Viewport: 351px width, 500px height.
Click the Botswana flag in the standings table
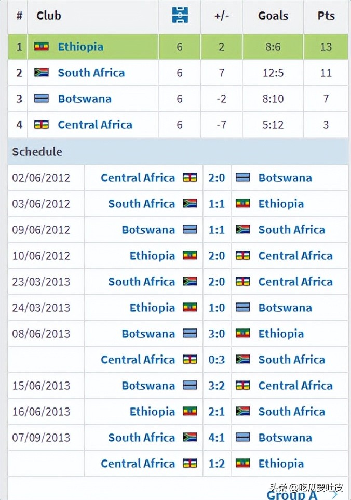[42, 99]
